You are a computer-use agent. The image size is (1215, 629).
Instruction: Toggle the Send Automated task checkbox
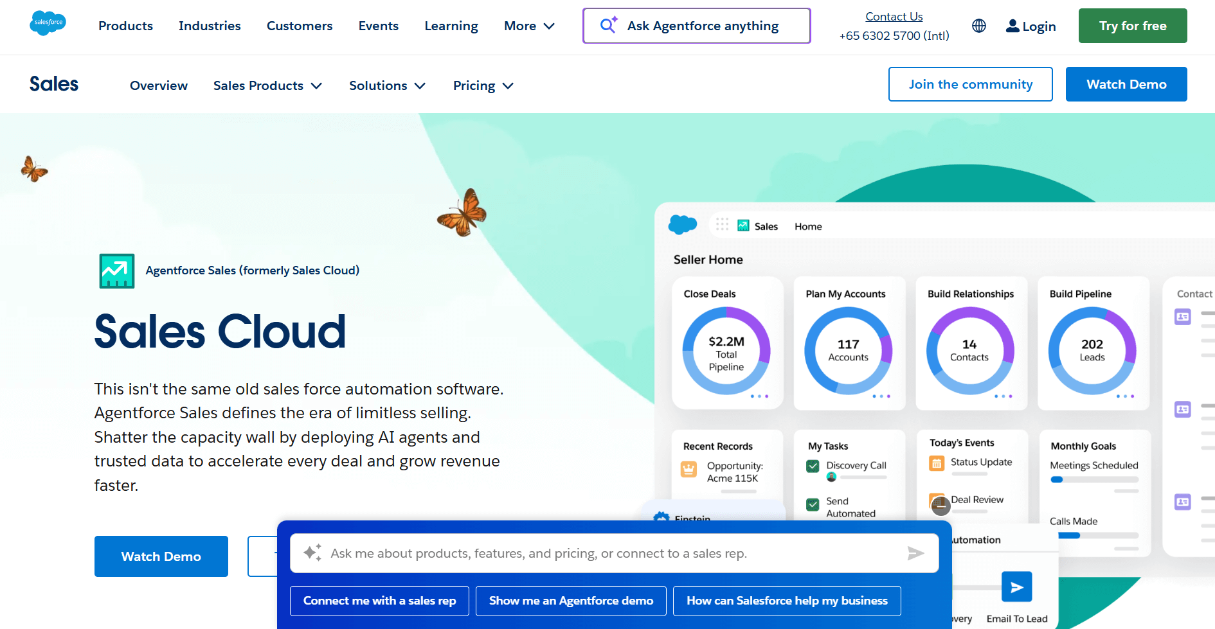[x=813, y=504]
